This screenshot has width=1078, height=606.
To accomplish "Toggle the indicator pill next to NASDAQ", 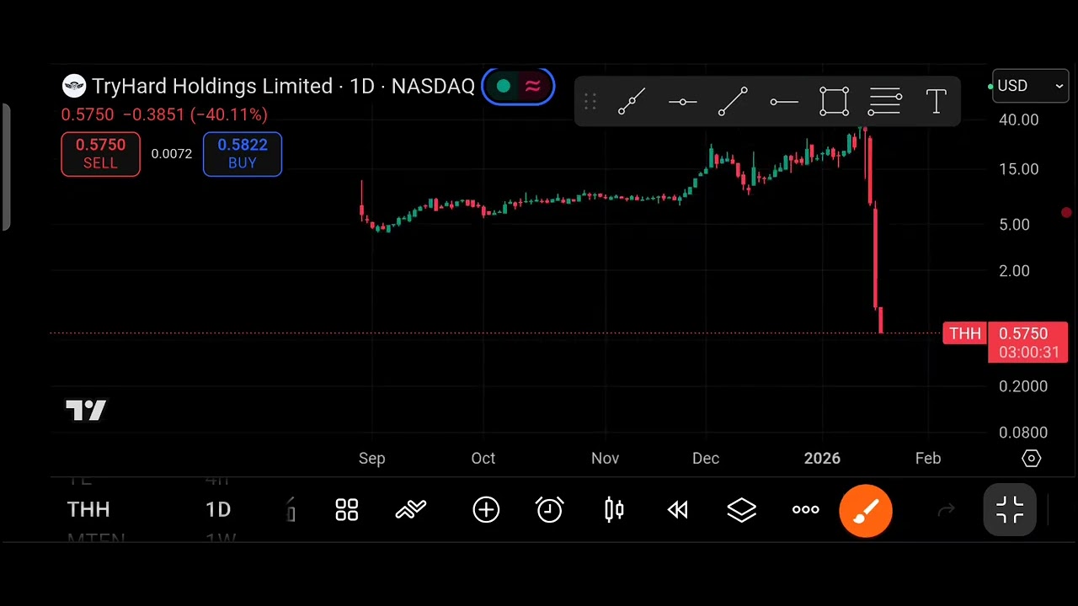I will 518,86.
